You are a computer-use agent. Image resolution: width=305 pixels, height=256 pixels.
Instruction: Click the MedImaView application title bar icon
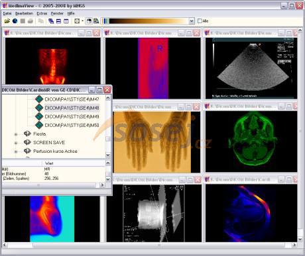[x=5, y=5]
